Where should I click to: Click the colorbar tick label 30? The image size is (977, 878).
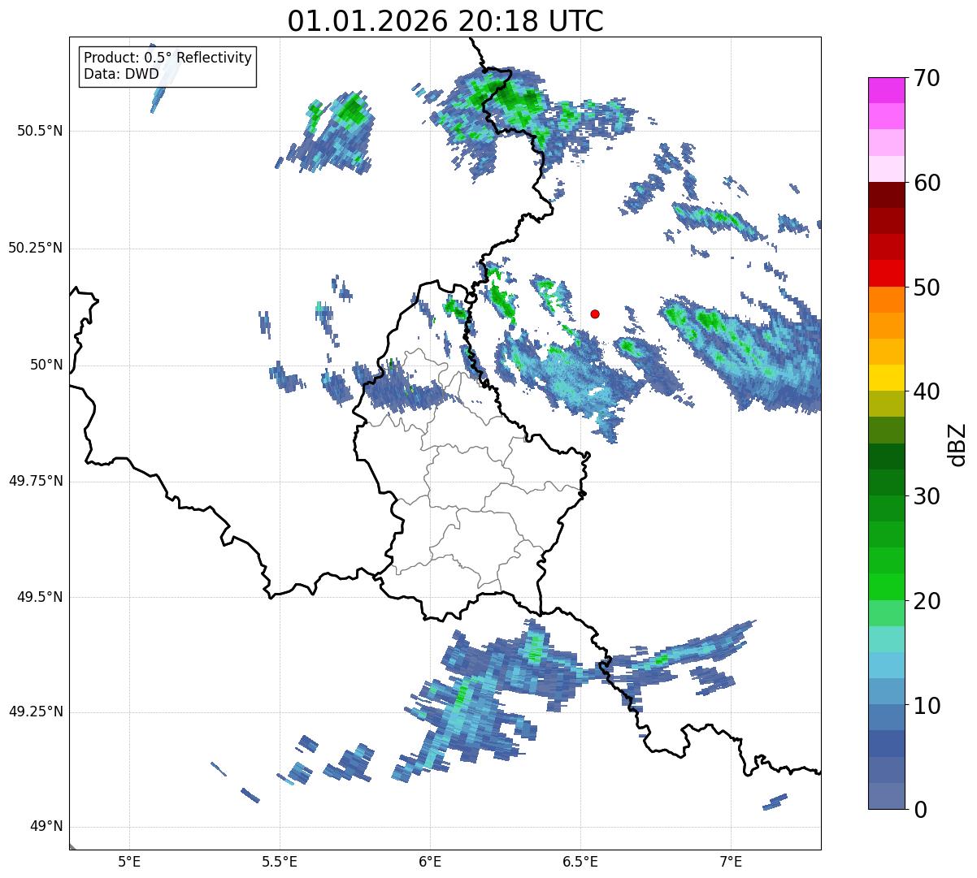pos(927,496)
